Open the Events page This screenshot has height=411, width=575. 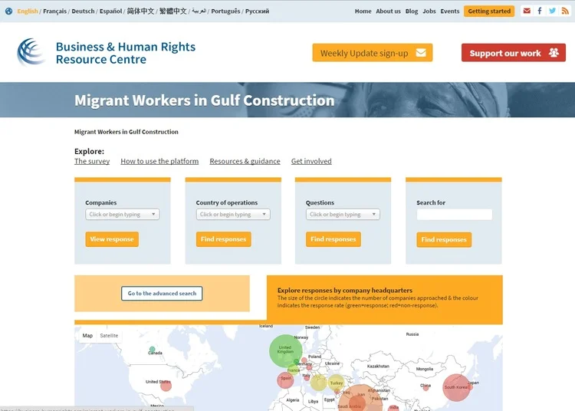pyautogui.click(x=450, y=12)
